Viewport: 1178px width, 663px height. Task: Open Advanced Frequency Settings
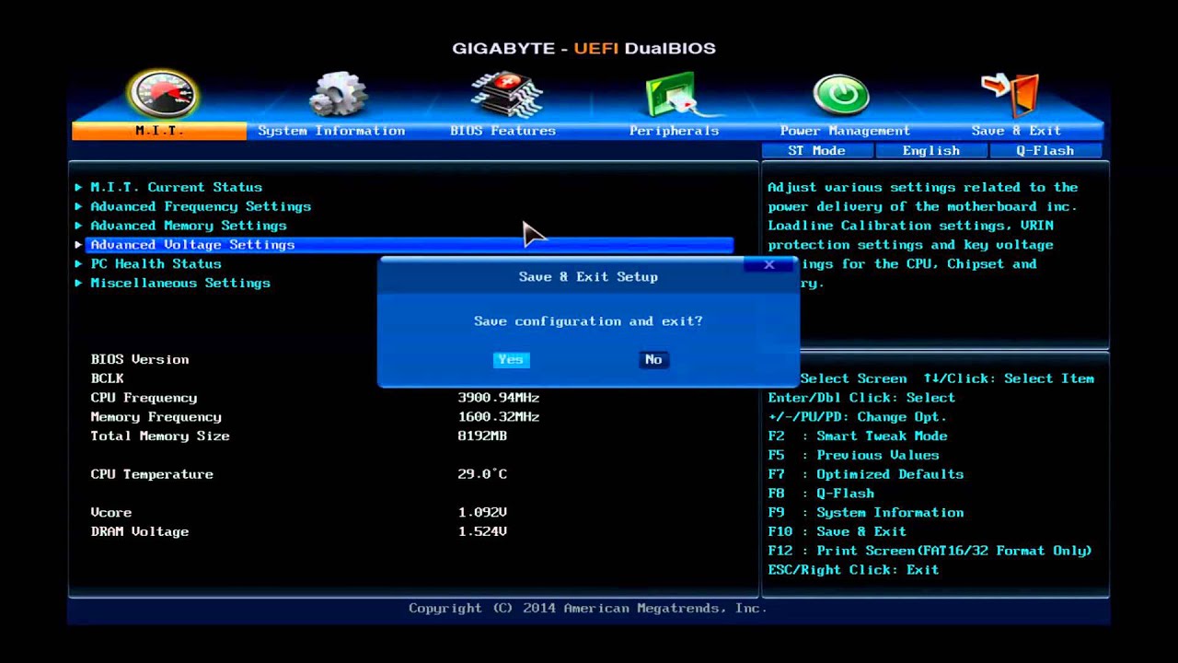[201, 206]
